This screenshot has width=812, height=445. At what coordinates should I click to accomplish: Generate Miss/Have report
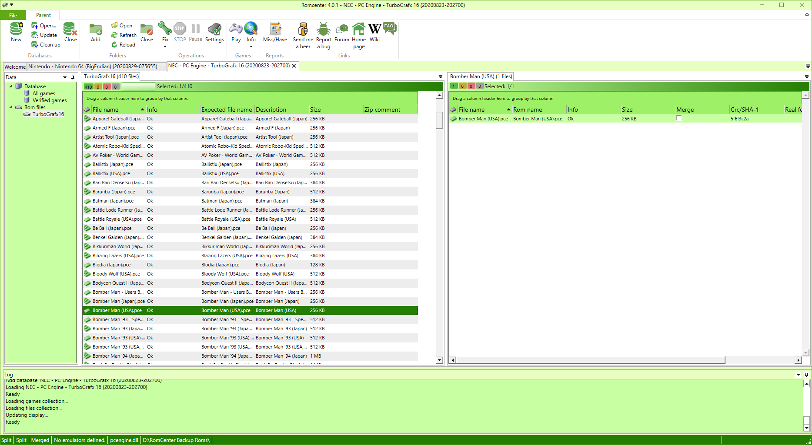(x=275, y=32)
